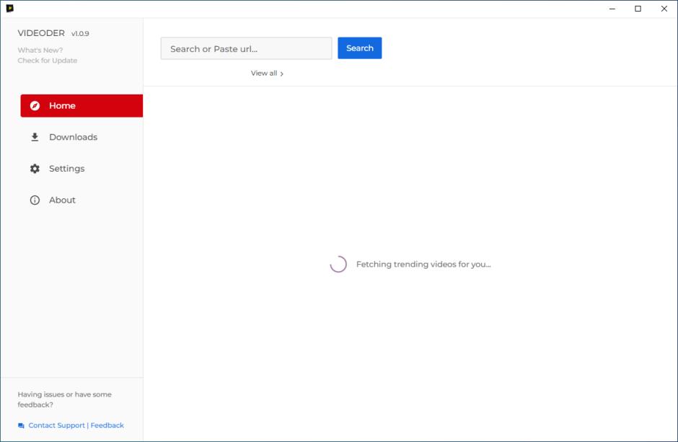
Task: Open the Settings page
Action: click(x=82, y=169)
